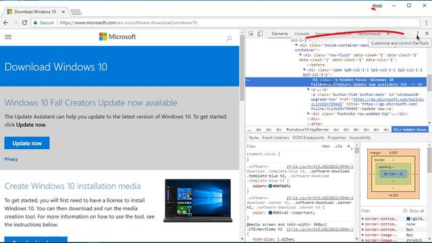Click the Windows 10 Fall Creators Update heading

[91, 103]
